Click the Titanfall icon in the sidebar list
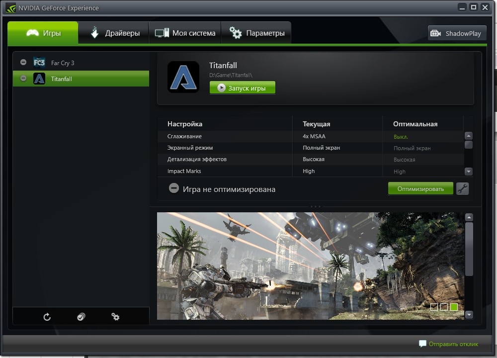This screenshot has height=358, width=497. pyautogui.click(x=39, y=79)
